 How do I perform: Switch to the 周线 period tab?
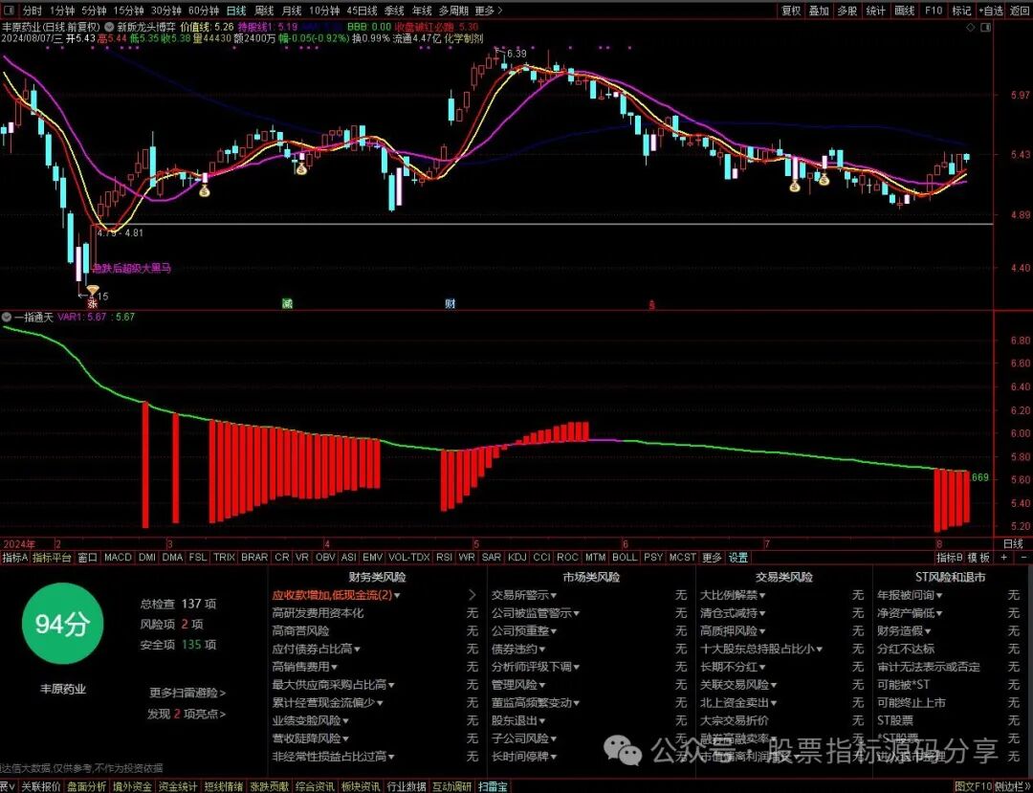pos(264,11)
